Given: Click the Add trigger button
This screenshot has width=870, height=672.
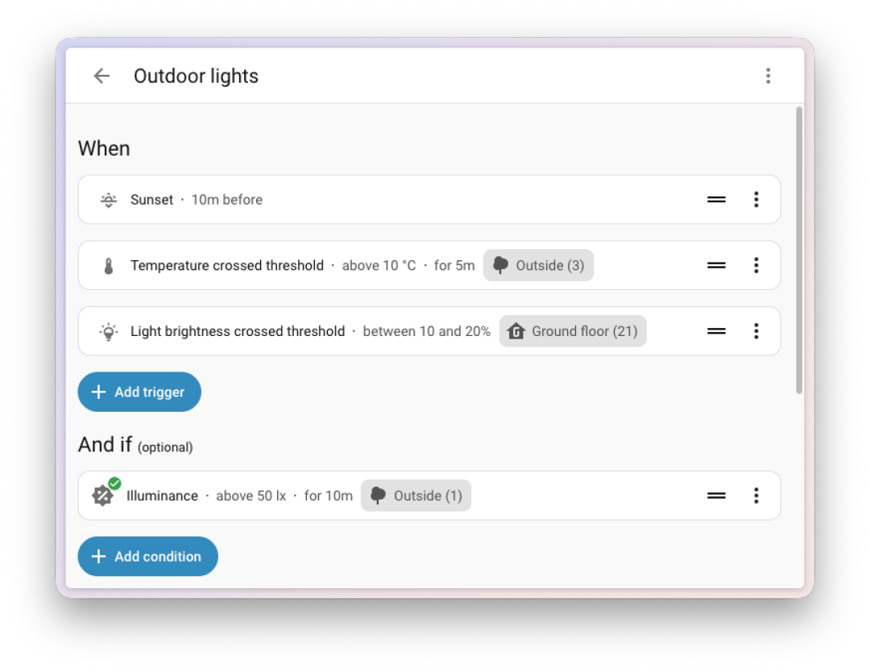Looking at the screenshot, I should (x=139, y=392).
